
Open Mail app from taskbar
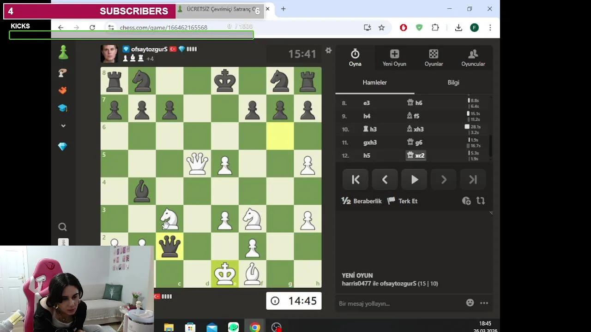click(212, 327)
